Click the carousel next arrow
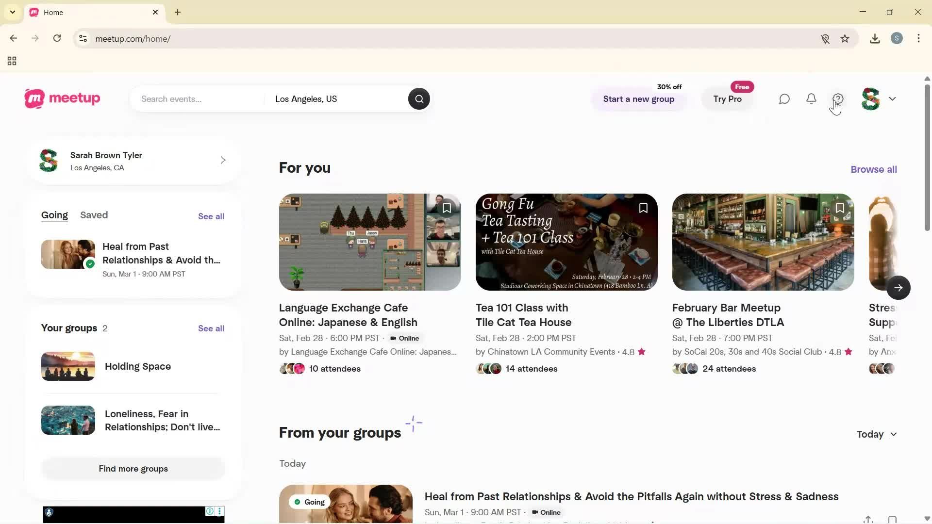The width and height of the screenshot is (932, 524). 899,288
